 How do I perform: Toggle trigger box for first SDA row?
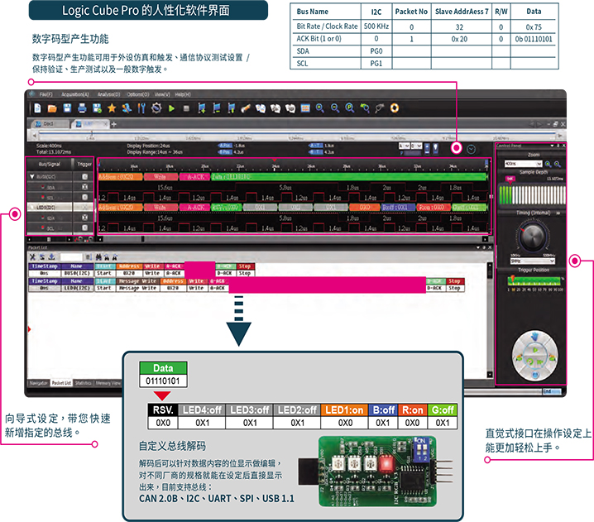(x=84, y=187)
